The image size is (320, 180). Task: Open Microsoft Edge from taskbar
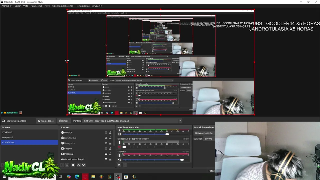tap(77, 177)
